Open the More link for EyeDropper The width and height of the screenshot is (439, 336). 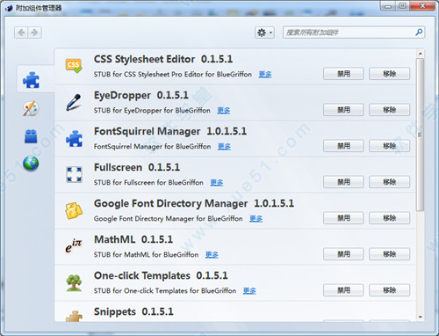(x=224, y=111)
